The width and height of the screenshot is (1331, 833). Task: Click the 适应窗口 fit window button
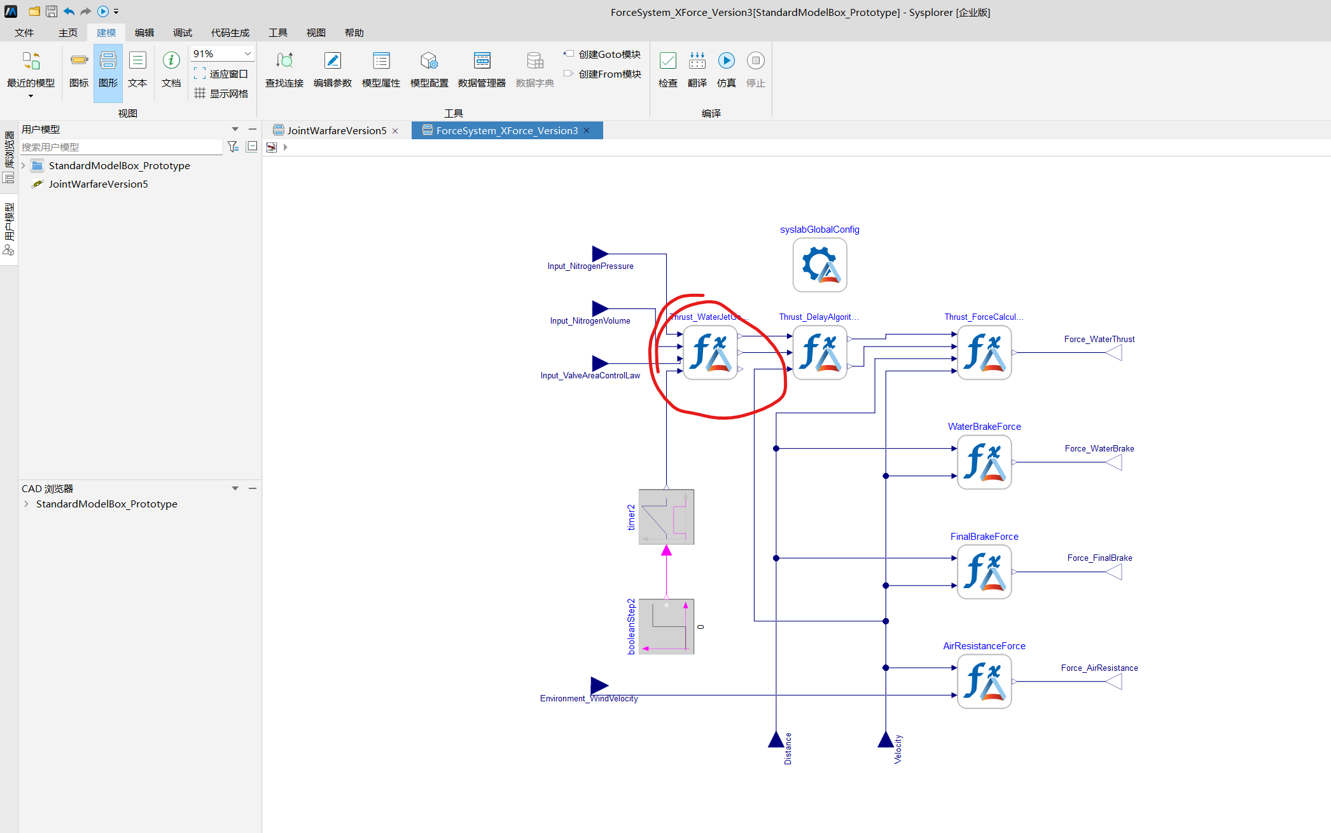(x=221, y=74)
